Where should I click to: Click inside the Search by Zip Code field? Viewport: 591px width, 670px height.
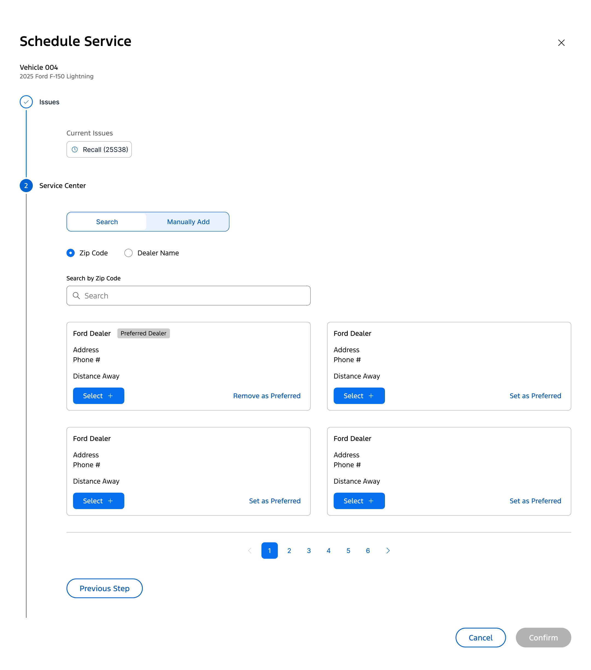coord(188,296)
